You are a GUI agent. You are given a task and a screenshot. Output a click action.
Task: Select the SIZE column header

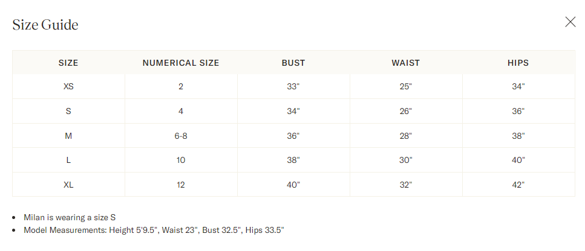68,63
